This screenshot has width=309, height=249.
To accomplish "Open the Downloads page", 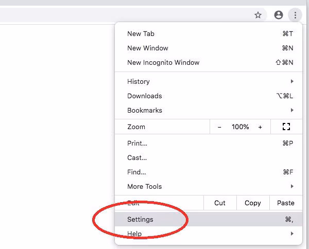I will [x=145, y=96].
